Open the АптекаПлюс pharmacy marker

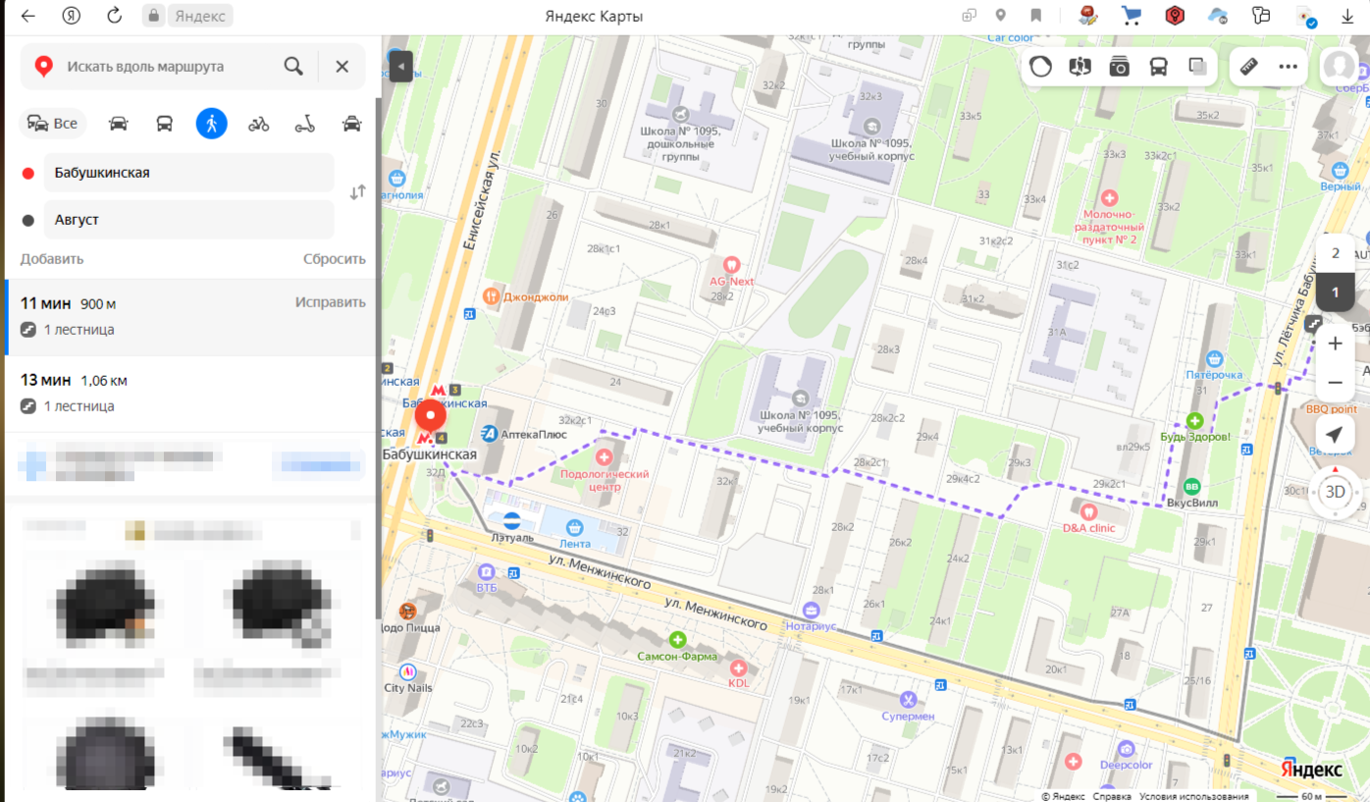(x=490, y=433)
